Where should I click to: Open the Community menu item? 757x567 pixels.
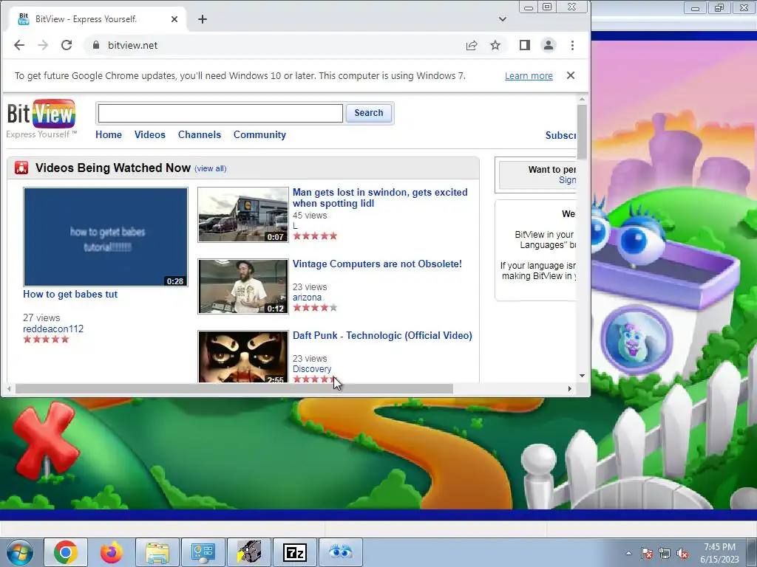coord(259,135)
